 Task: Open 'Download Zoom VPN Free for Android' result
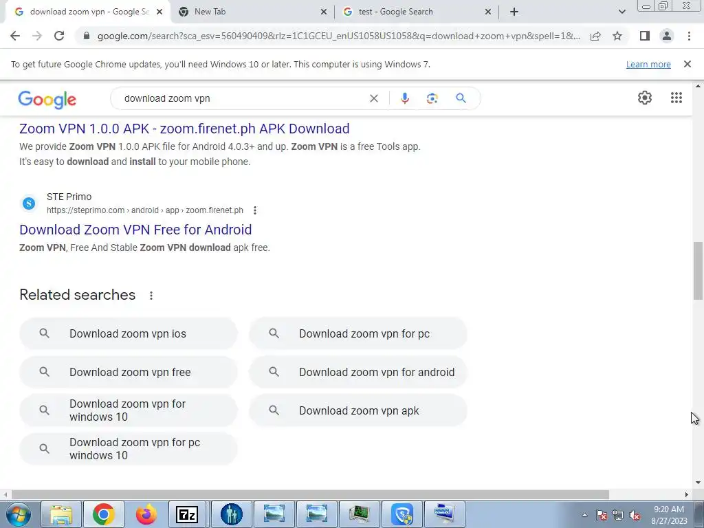pos(135,230)
